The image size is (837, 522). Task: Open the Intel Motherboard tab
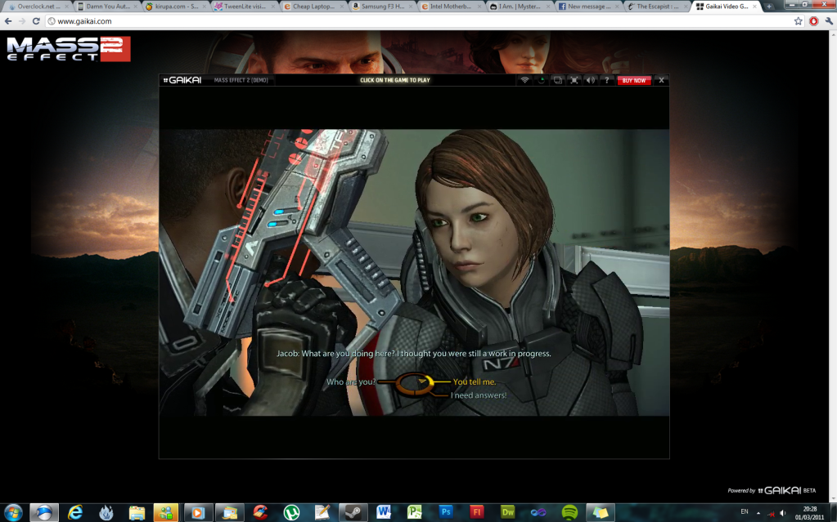[x=451, y=7]
